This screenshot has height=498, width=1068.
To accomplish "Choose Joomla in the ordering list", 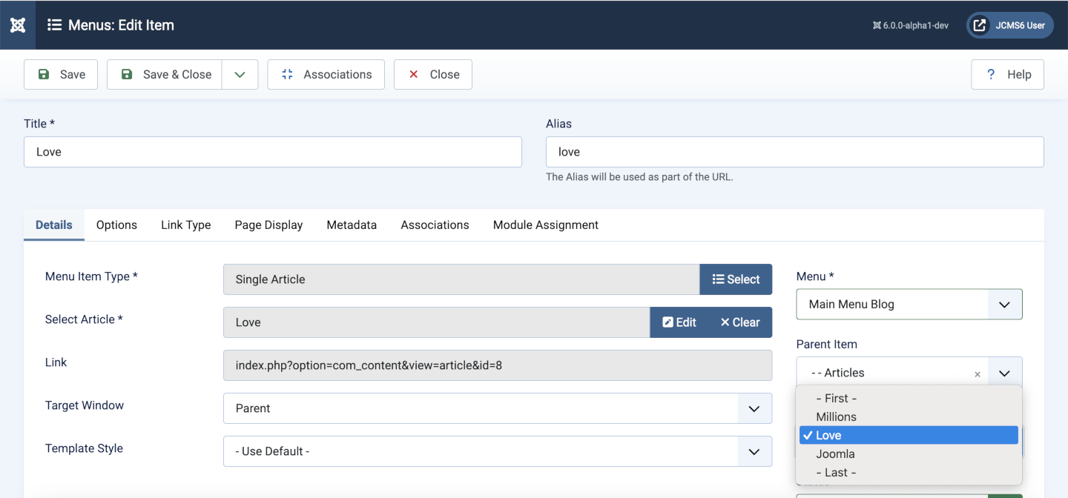I will click(835, 454).
